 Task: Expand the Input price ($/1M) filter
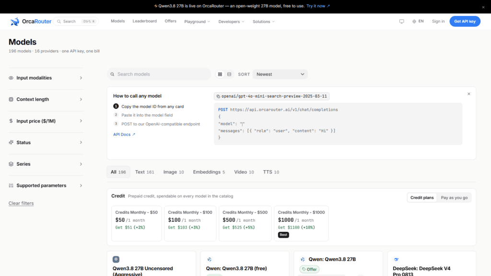(x=46, y=121)
